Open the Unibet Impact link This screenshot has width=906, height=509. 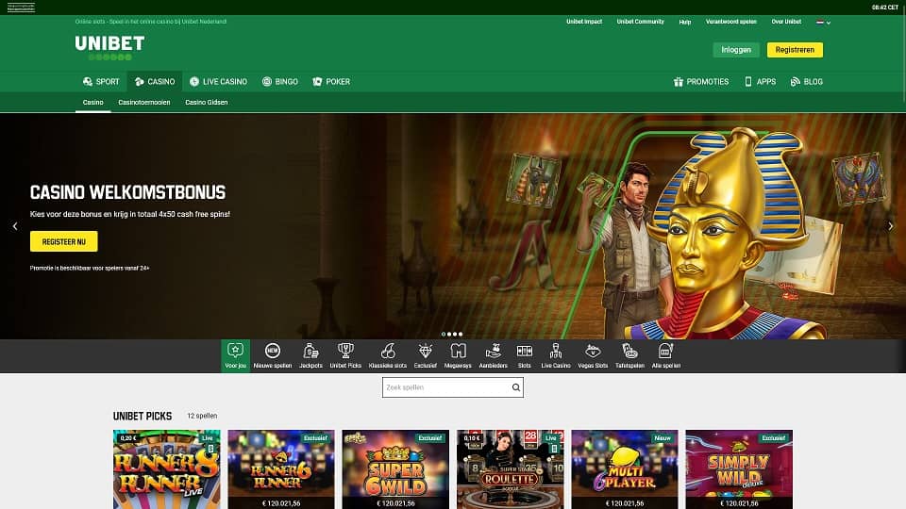584,22
